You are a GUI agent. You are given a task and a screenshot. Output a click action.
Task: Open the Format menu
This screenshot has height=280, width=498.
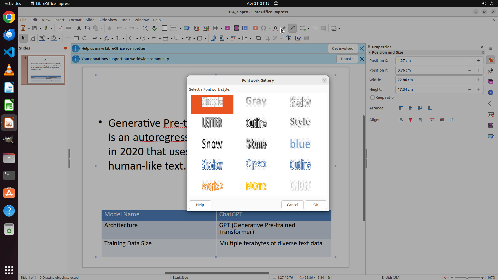point(75,20)
